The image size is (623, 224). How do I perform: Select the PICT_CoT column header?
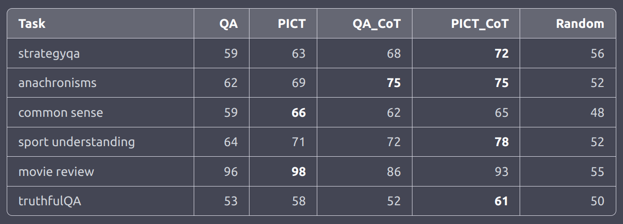click(x=480, y=24)
